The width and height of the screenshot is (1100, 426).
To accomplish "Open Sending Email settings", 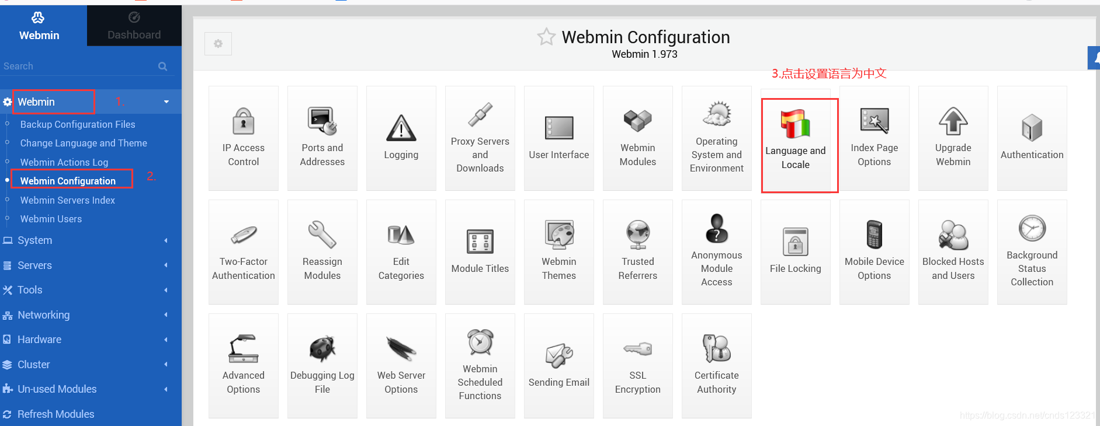I will [x=559, y=366].
